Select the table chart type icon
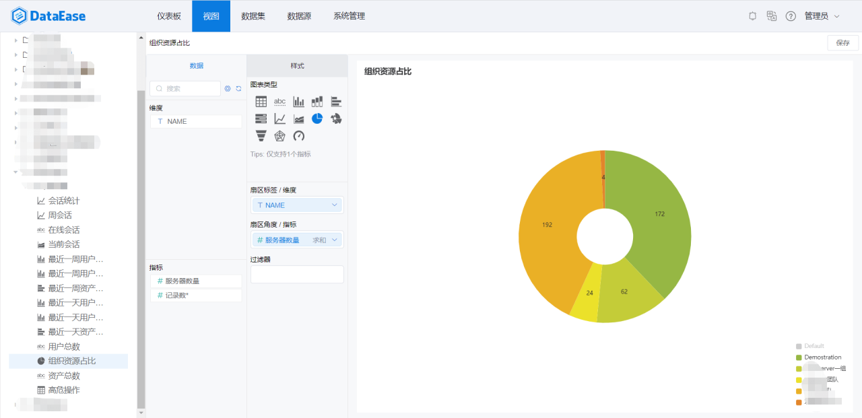This screenshot has width=862, height=418. click(261, 102)
